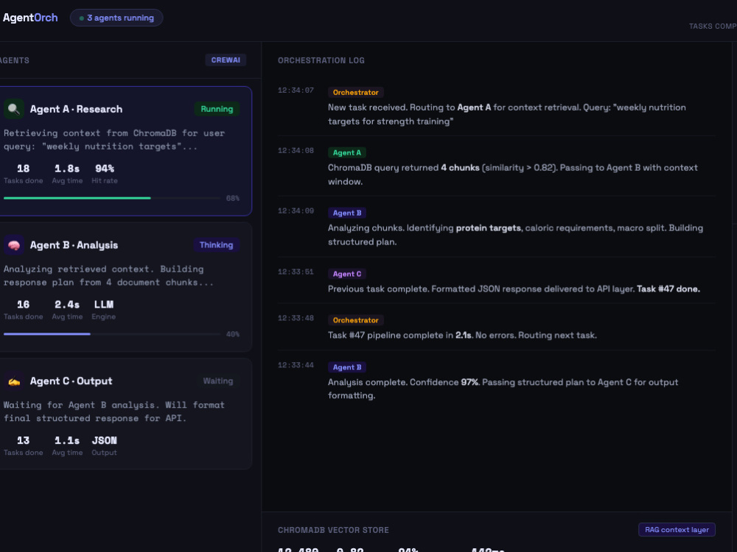Viewport: 737px width, 552px height.
Task: Click the ORCHESTRATION LOG heading
Action: 321,60
